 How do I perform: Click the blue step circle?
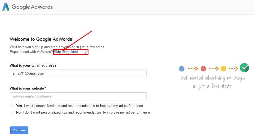point(182,69)
